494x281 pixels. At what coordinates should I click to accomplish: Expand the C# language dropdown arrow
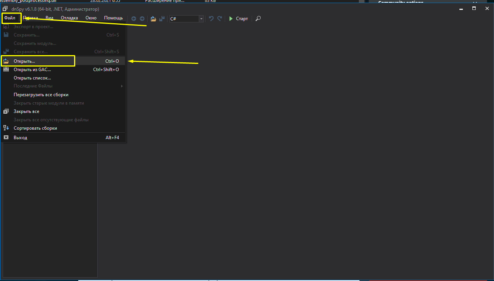click(201, 19)
